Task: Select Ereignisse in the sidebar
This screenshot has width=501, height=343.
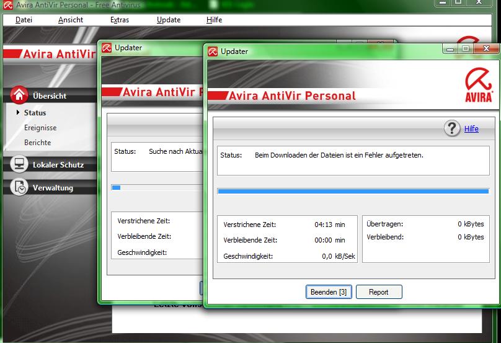Action: pos(40,128)
